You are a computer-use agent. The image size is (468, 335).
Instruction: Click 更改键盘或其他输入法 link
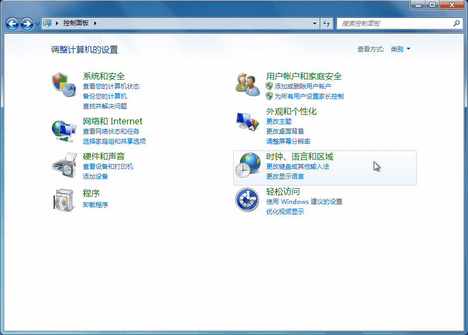(x=298, y=167)
